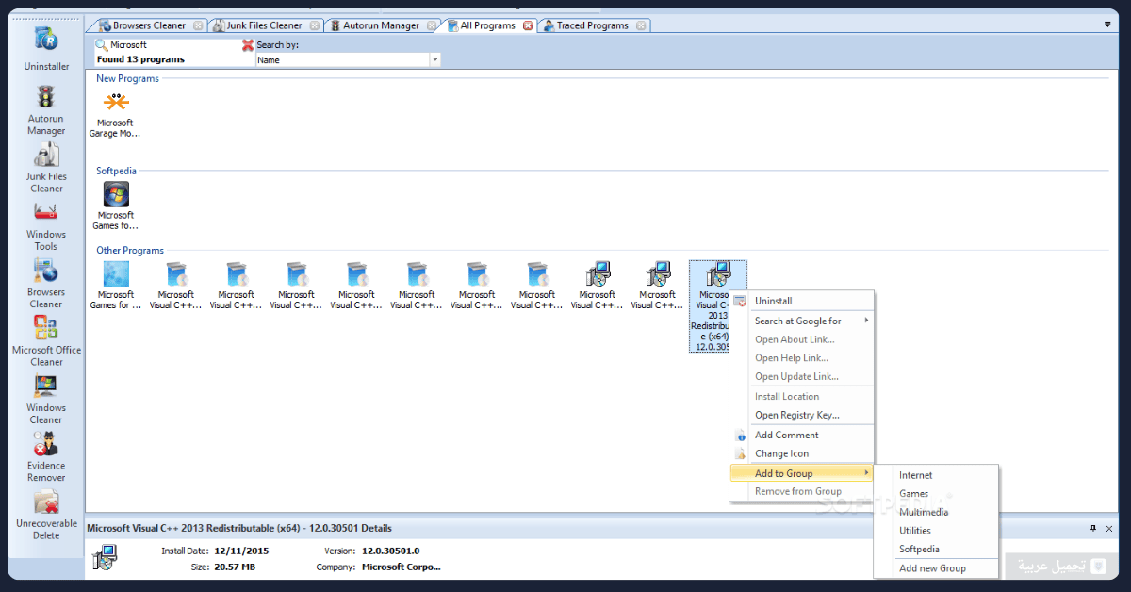The width and height of the screenshot is (1131, 592).
Task: Click Open Help Link... menu entry
Action: (802, 358)
